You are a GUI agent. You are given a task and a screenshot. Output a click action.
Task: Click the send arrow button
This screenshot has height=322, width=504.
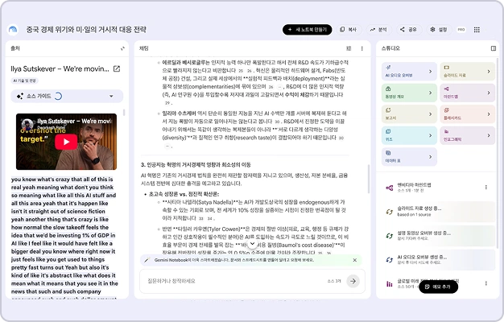[353, 281]
